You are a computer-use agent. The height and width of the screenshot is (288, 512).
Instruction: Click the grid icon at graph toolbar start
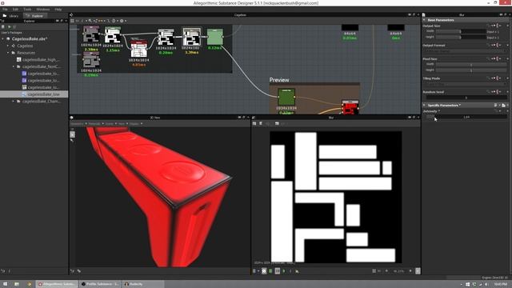coord(72,21)
